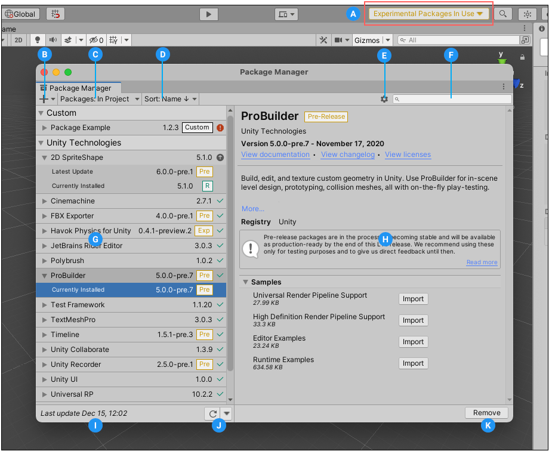Image resolution: width=549 pixels, height=451 pixels.
Task: Select Currently Installed 5.1.0 row
Action: 131,186
